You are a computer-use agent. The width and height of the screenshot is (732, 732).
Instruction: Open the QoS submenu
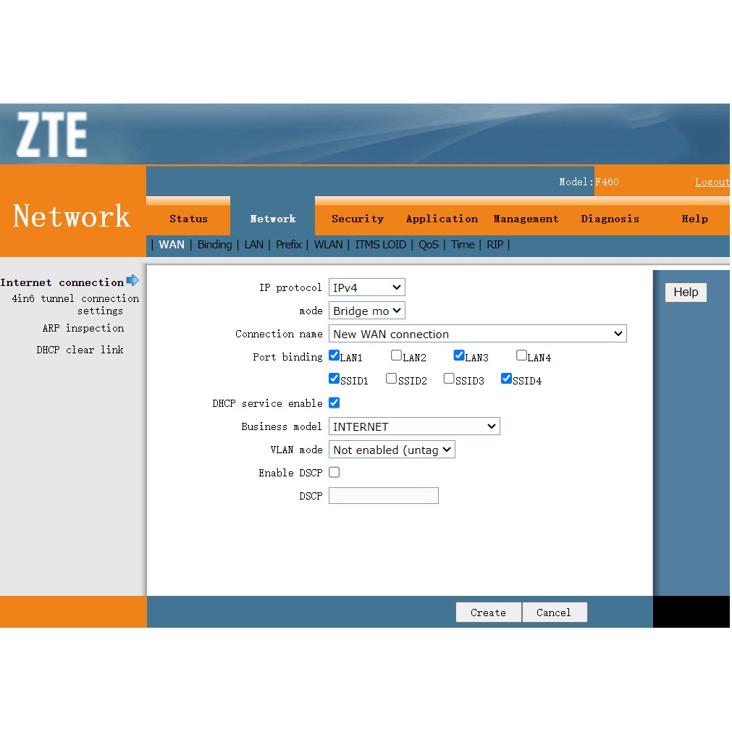coord(429,245)
